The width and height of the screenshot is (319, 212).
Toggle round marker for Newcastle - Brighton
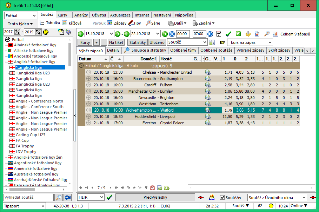pyautogui.click(x=88, y=98)
